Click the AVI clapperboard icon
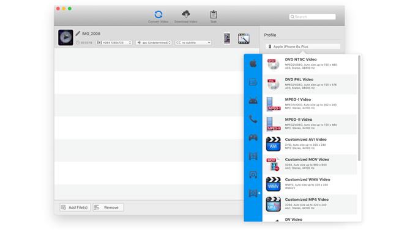The height and width of the screenshot is (230, 410). point(274,144)
